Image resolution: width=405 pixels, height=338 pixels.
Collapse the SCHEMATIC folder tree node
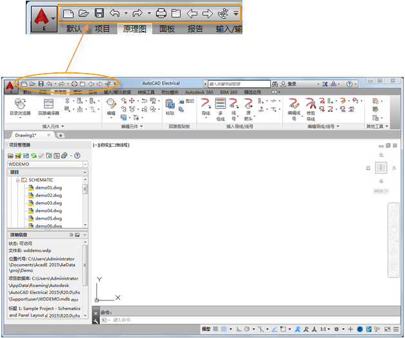pos(18,180)
